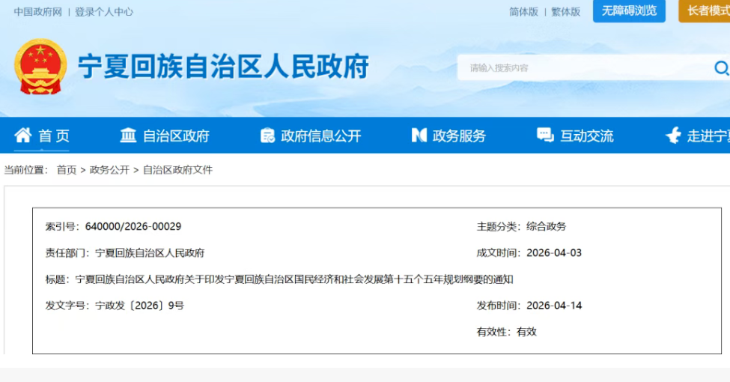Click the search magnifier icon
This screenshot has width=730, height=382.
(720, 69)
